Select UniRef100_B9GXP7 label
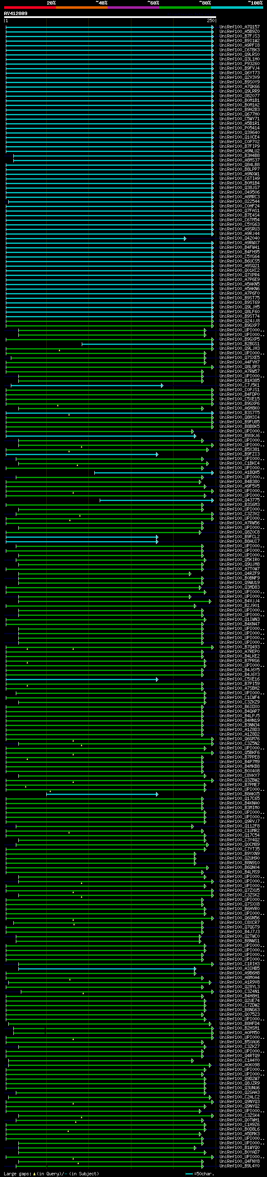The width and height of the screenshot is (267, 1177). pos(239,325)
